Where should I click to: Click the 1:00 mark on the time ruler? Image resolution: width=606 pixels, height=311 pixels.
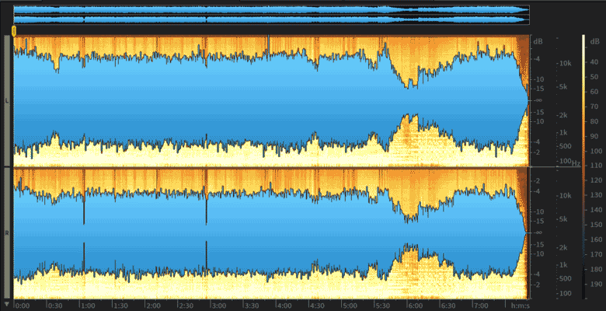[x=88, y=306]
